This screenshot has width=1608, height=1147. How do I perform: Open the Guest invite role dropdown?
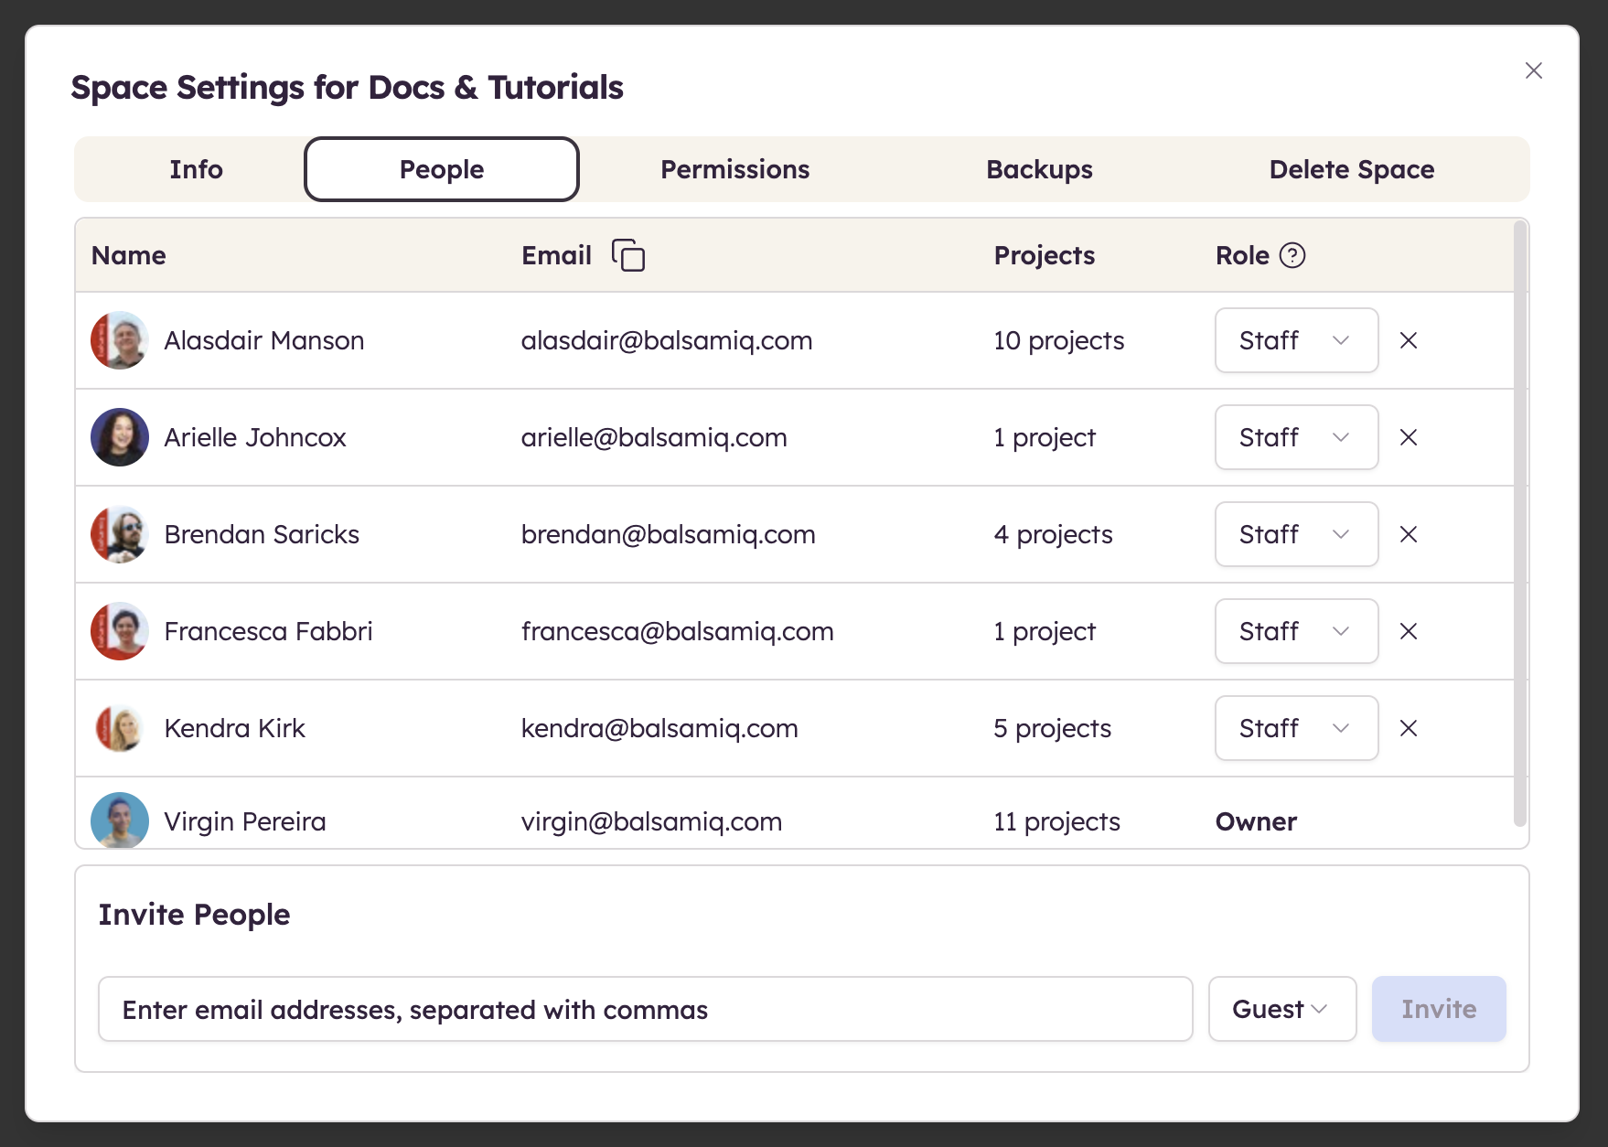coord(1281,1009)
